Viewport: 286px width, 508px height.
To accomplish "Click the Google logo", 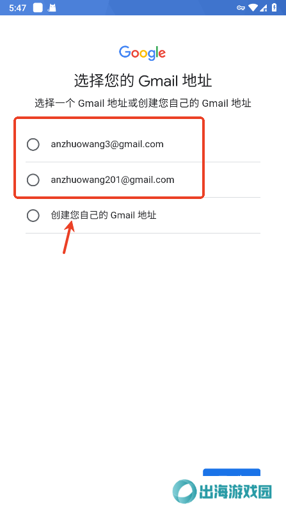I will point(143,53).
